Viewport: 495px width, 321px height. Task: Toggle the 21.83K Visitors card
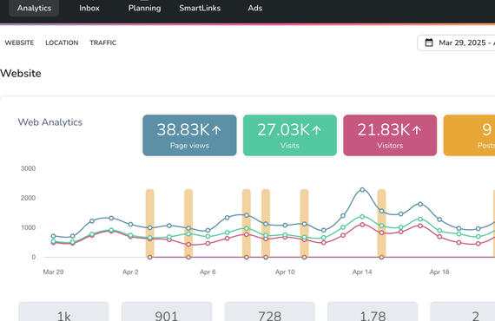(x=390, y=135)
